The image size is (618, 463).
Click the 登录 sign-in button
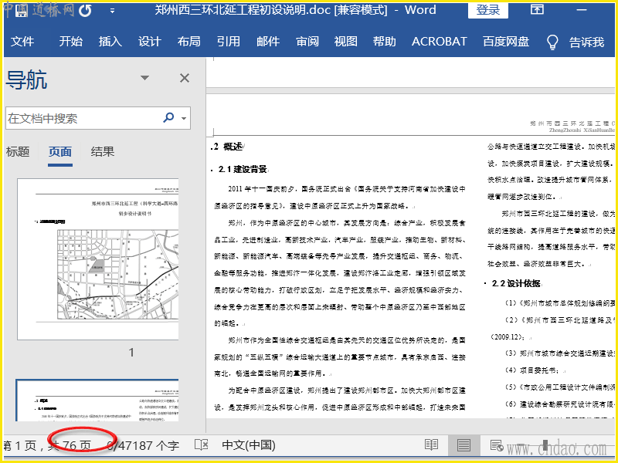point(488,9)
